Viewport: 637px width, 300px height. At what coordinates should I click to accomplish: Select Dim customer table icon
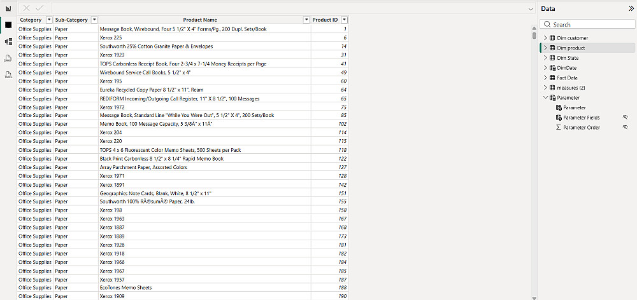(552, 37)
